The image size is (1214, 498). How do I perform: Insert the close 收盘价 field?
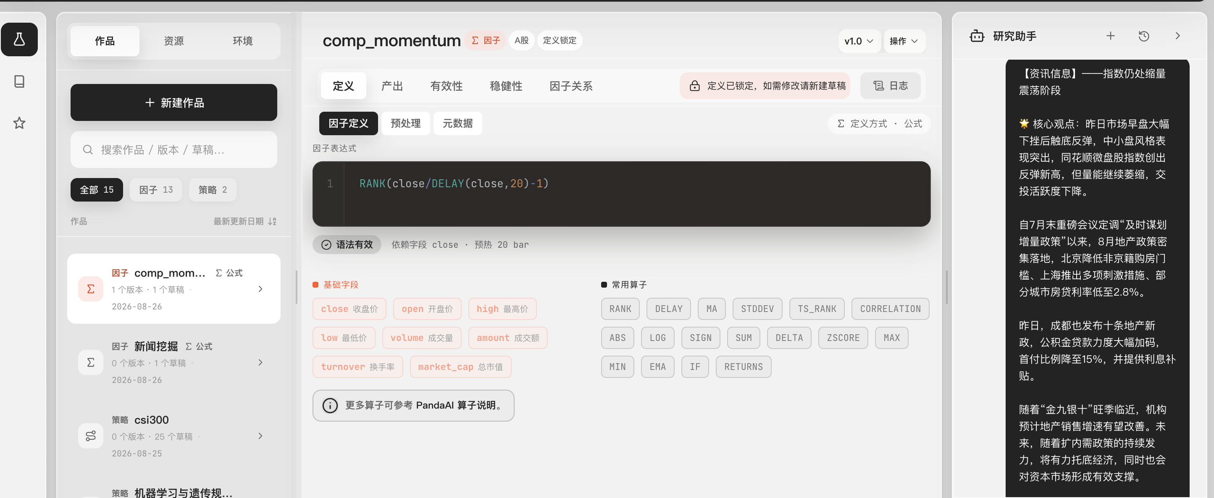coord(349,309)
